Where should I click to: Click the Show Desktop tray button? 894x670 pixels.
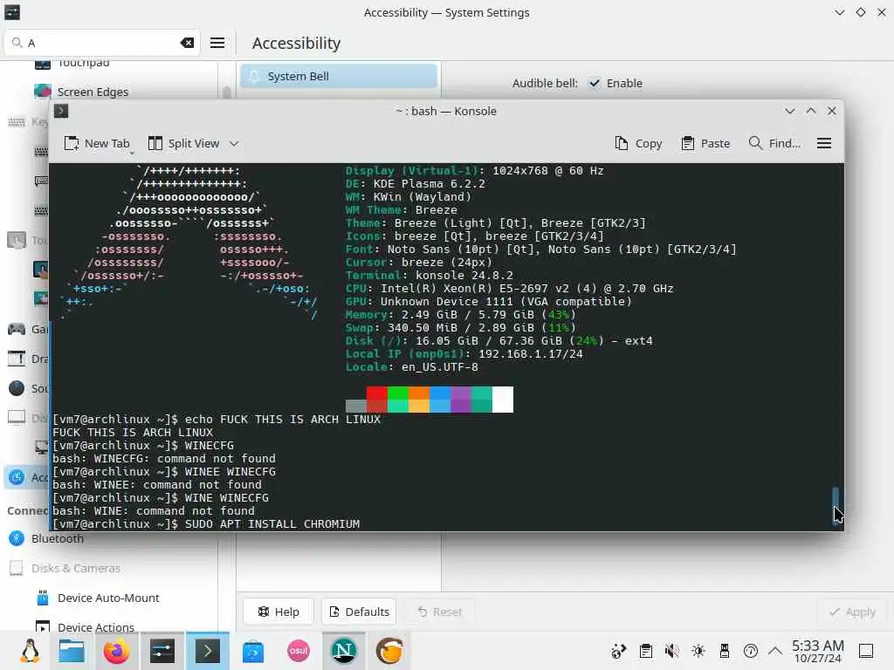(866, 651)
